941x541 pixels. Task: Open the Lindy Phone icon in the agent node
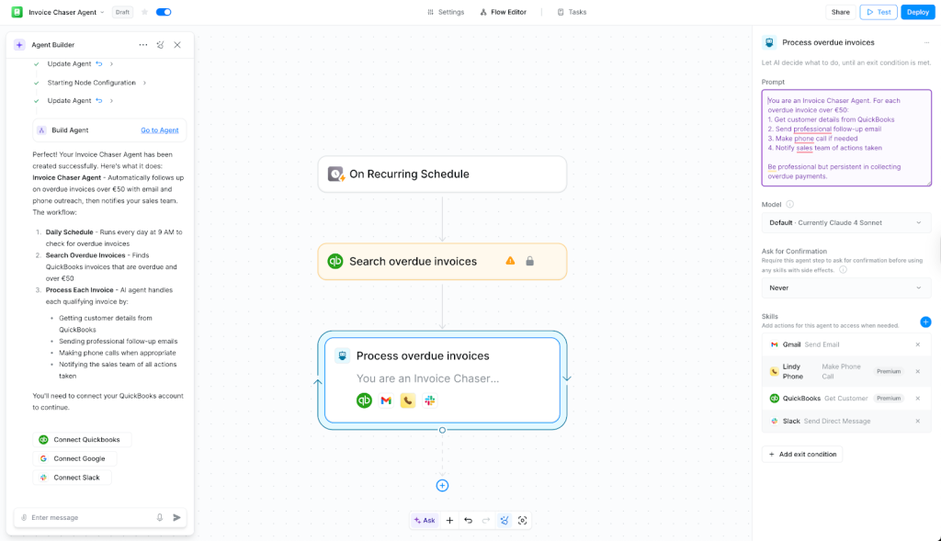pyautogui.click(x=408, y=400)
